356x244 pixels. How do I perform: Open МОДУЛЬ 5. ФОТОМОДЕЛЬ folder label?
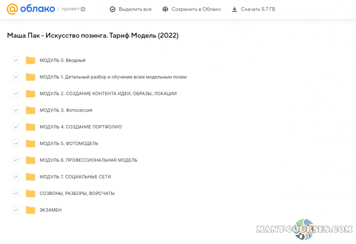tap(69, 144)
